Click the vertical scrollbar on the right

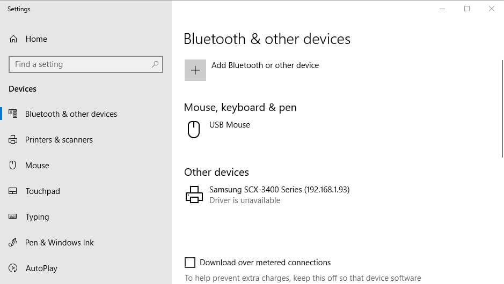click(502, 109)
